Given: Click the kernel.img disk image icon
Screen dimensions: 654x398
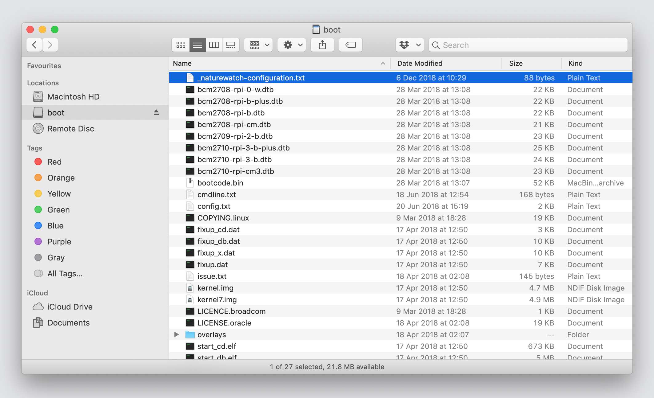Looking at the screenshot, I should (190, 288).
